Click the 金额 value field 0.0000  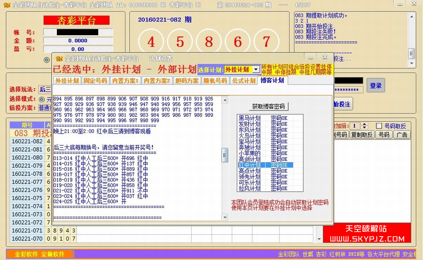point(78,41)
